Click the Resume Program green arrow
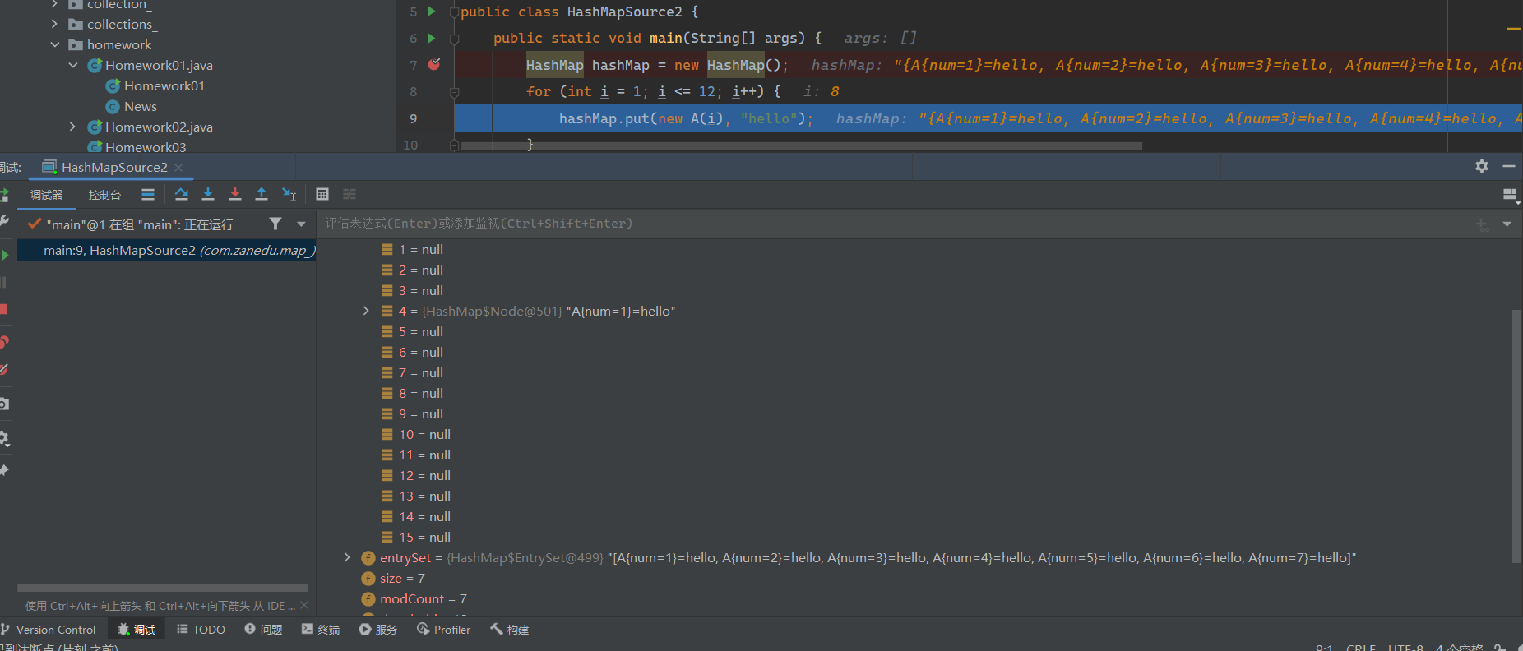Screen dimensions: 1523x651 [4, 256]
